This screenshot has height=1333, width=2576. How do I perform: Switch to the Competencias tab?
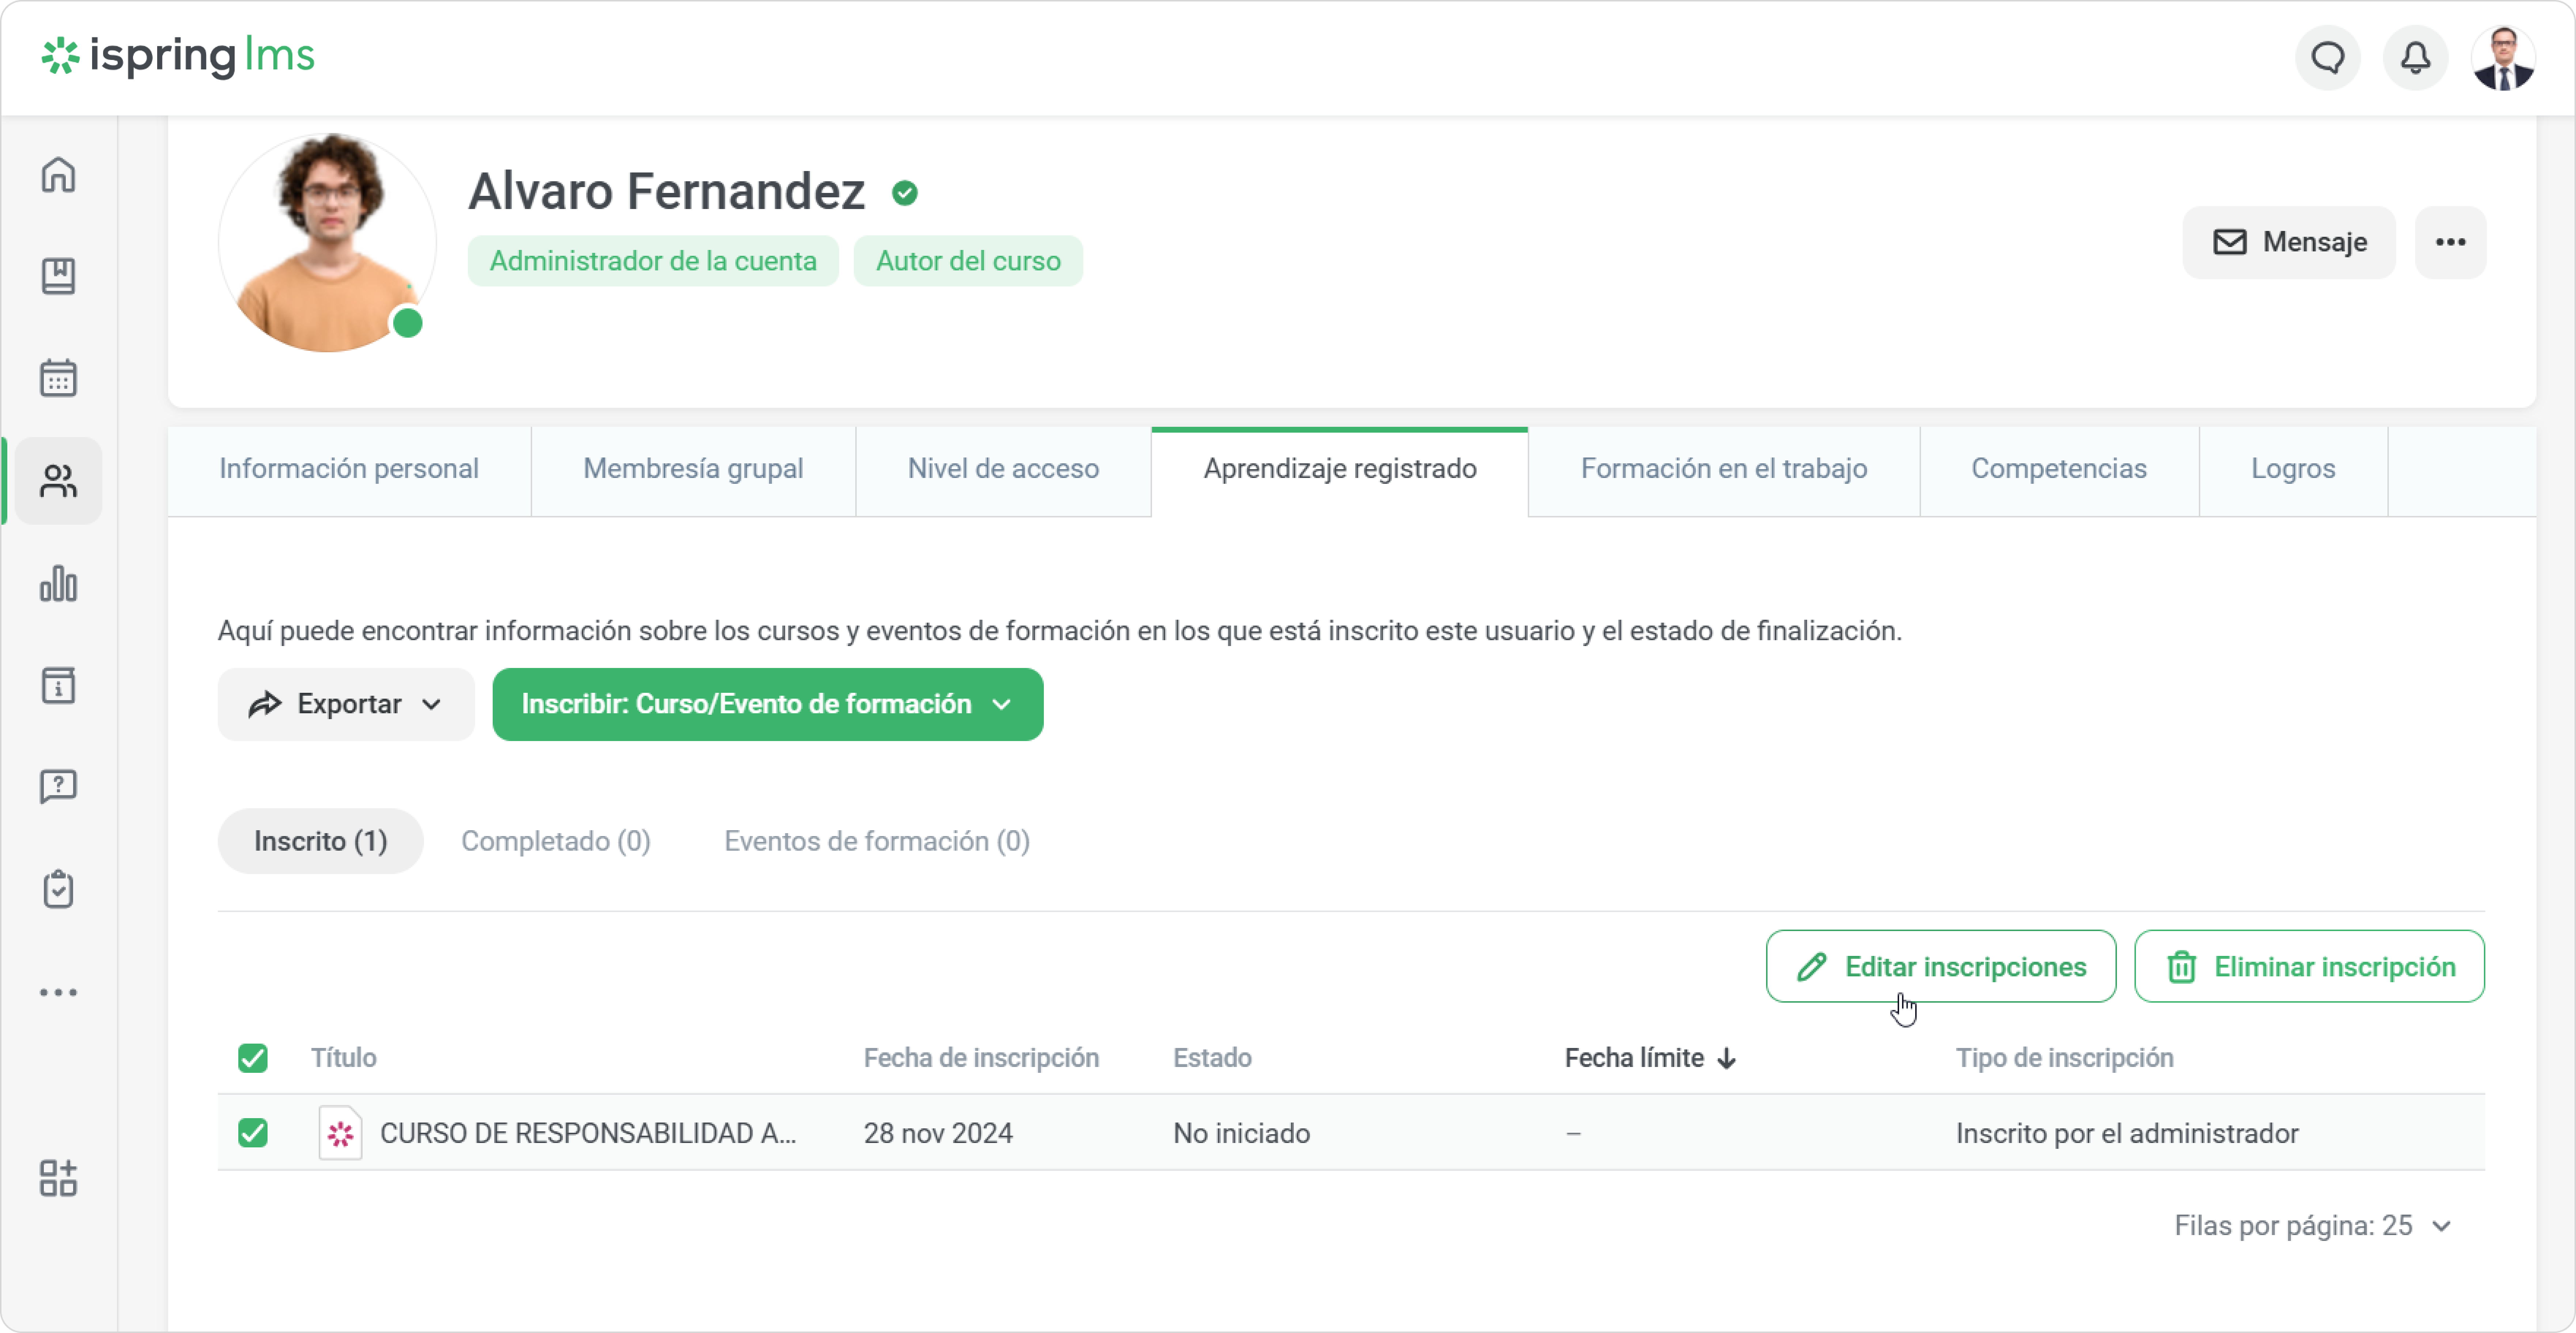click(x=2058, y=469)
